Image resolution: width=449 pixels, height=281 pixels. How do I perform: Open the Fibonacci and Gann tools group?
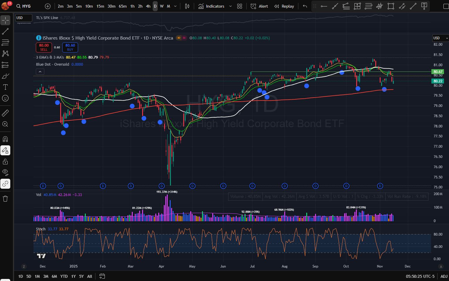tap(5, 42)
